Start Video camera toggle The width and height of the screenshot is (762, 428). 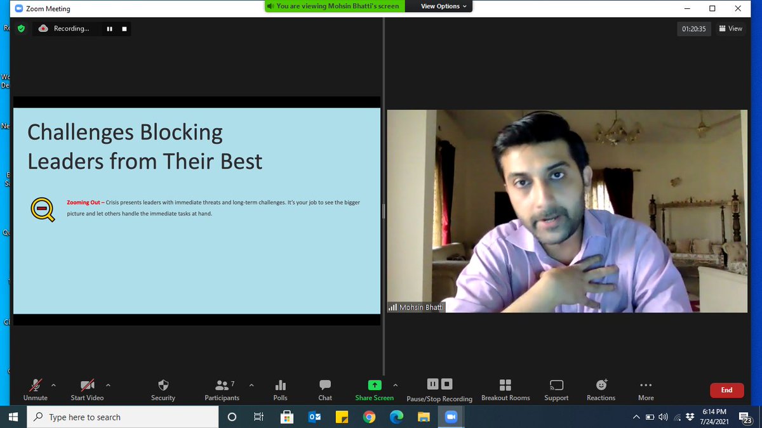pos(87,389)
